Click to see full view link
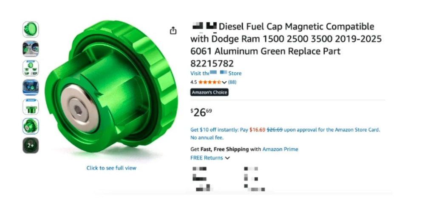The width and height of the screenshot is (425, 223). tap(111, 168)
